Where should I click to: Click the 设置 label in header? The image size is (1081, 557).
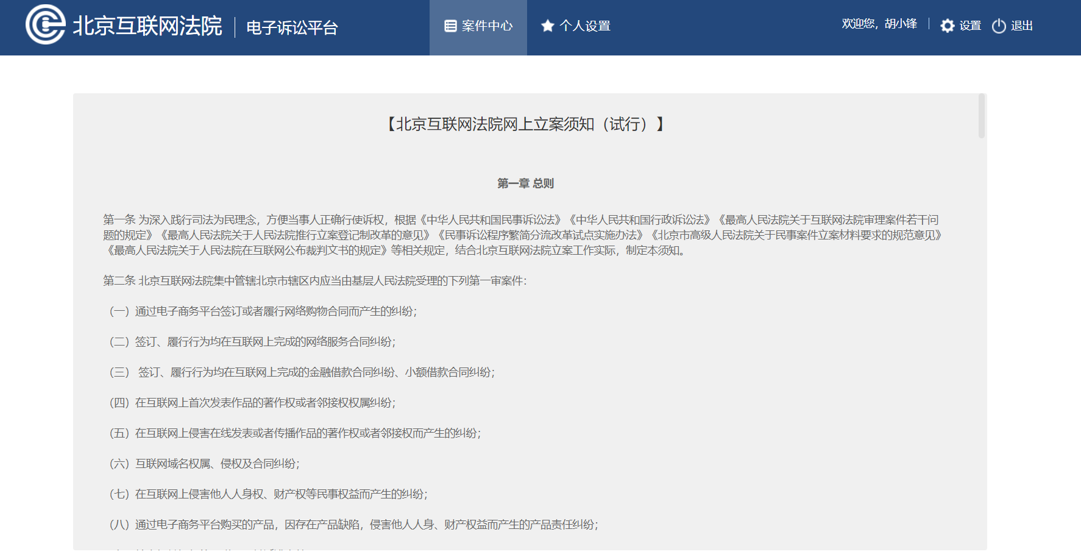[970, 26]
